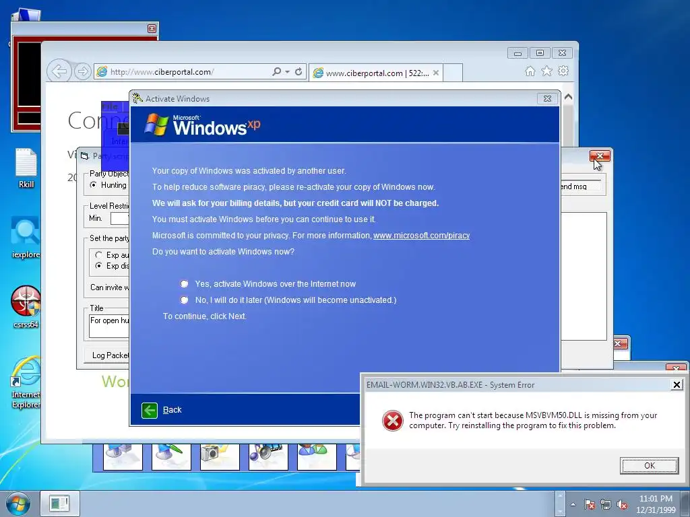Click the music note thumbnail at bottom
Screen dimensions: 690x517
tap(268, 457)
